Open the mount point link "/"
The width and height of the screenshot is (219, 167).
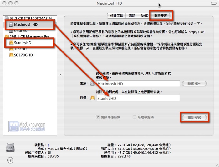tap(48, 145)
